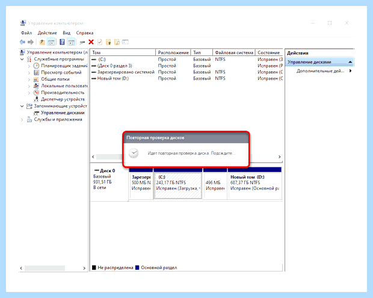Select Производительность tree icon
Screen dimensions: 373x298
click(x=36, y=92)
